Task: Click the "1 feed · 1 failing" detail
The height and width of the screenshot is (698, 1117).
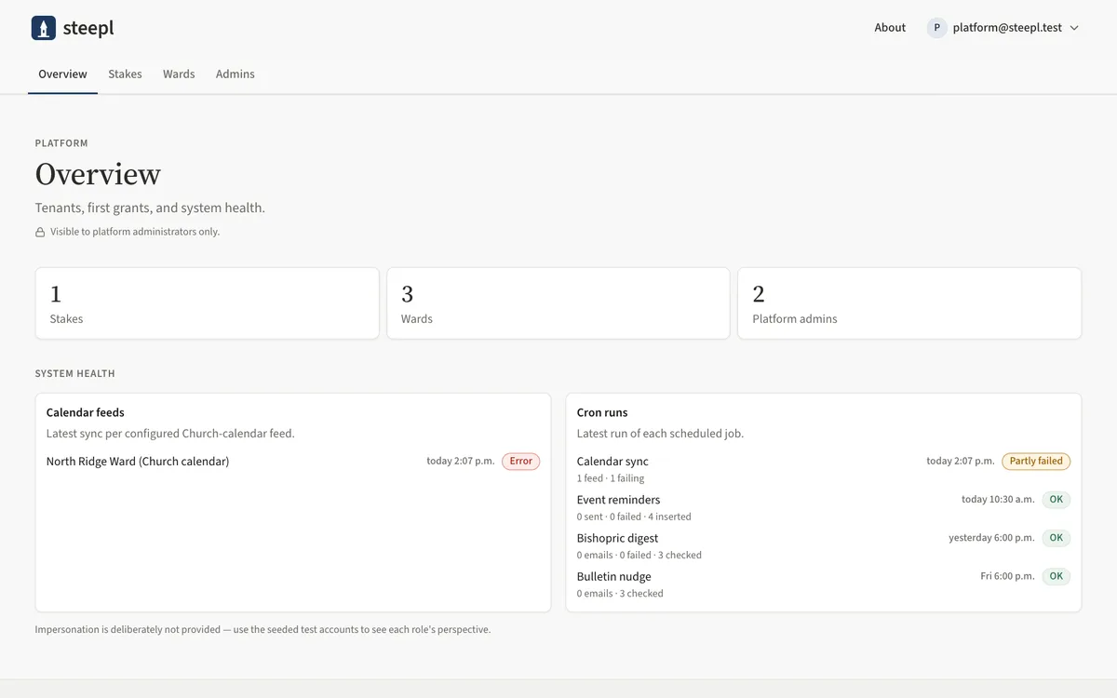Action: click(611, 478)
